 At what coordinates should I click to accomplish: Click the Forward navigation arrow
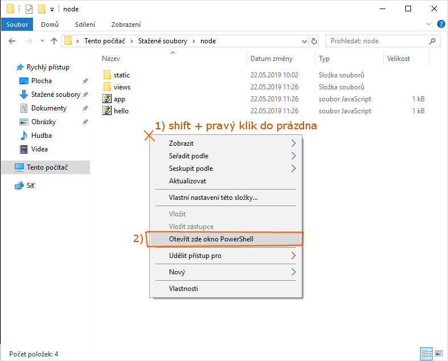(28, 41)
